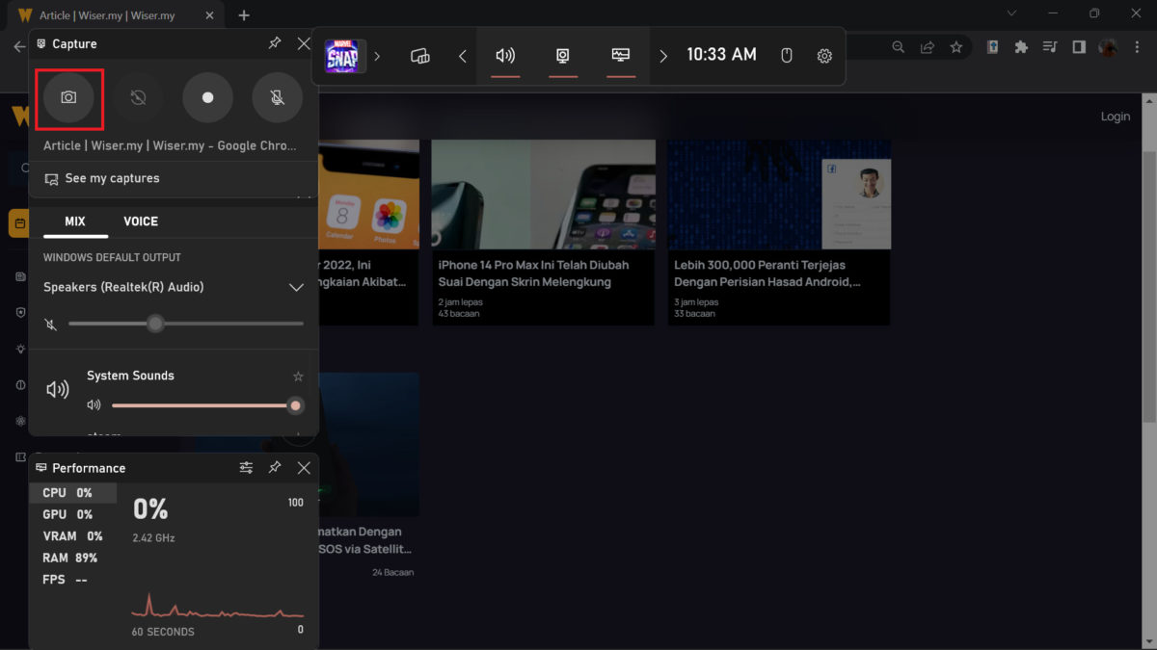Click the mouse click-through icon

786,56
